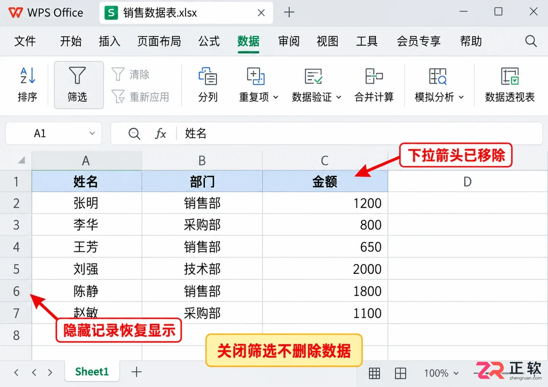Open the 文件 menu
This screenshot has height=387, width=548.
[x=25, y=41]
